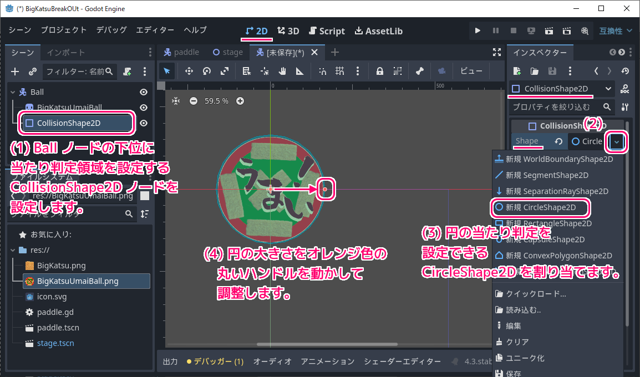Toggle smart snap in viewport toolbar
Viewport: 640px width, 377px height.
[322, 71]
